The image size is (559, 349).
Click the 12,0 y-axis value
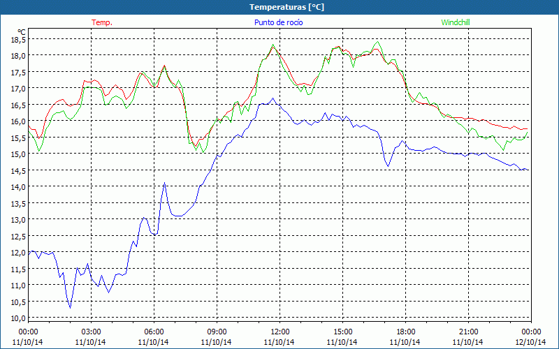18,253
